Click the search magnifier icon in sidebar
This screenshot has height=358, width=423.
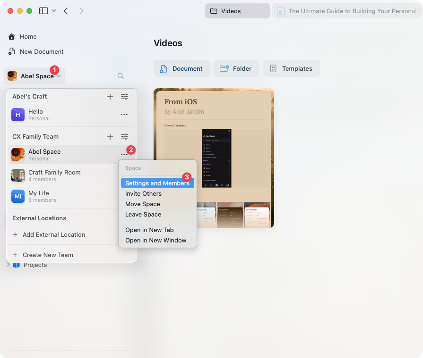point(121,76)
